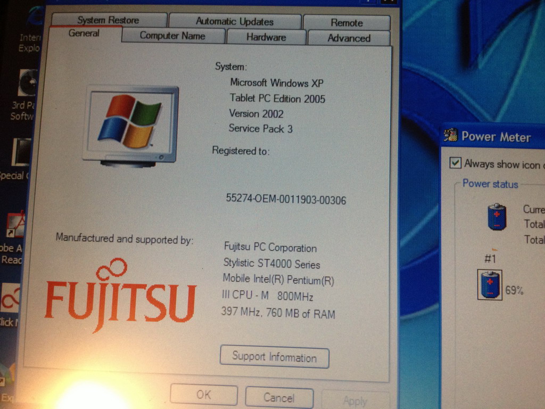
Task: Show the Advanced tab
Action: [349, 38]
